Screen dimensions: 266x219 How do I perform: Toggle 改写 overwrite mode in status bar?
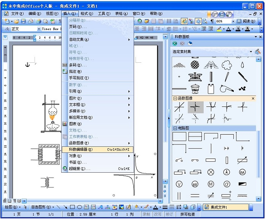point(158,214)
